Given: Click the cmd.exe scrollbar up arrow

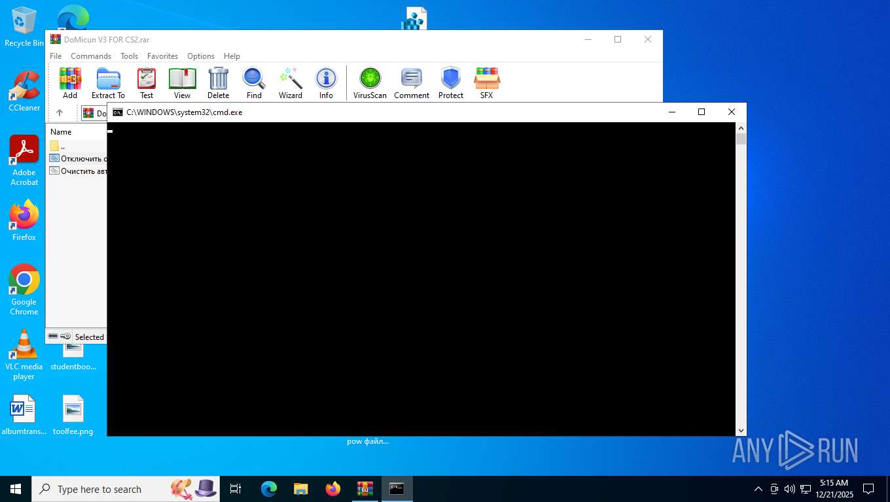Looking at the screenshot, I should (741, 127).
